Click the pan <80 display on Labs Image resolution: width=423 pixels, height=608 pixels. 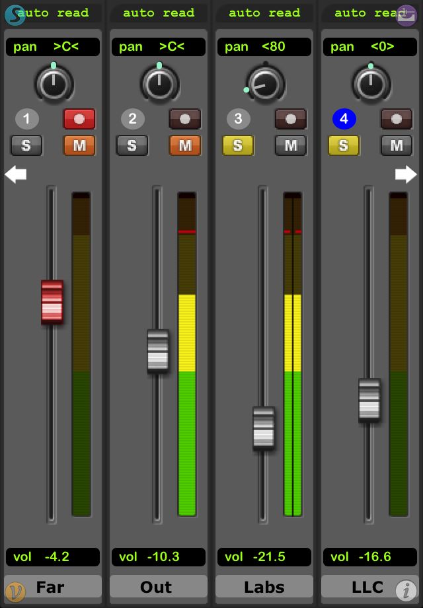(264, 47)
